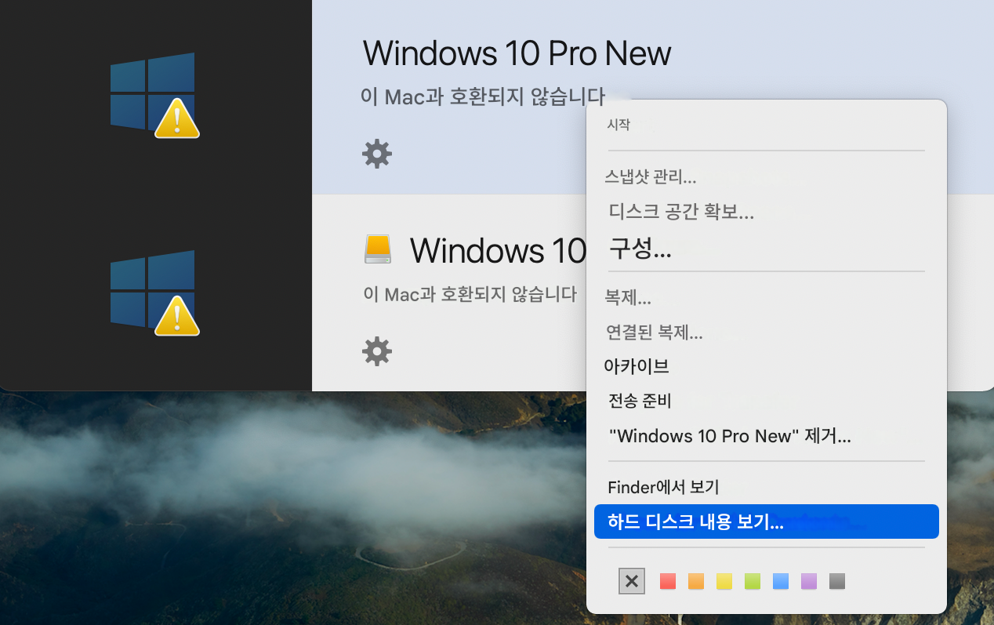Choose the green color tag

pyautogui.click(x=753, y=581)
